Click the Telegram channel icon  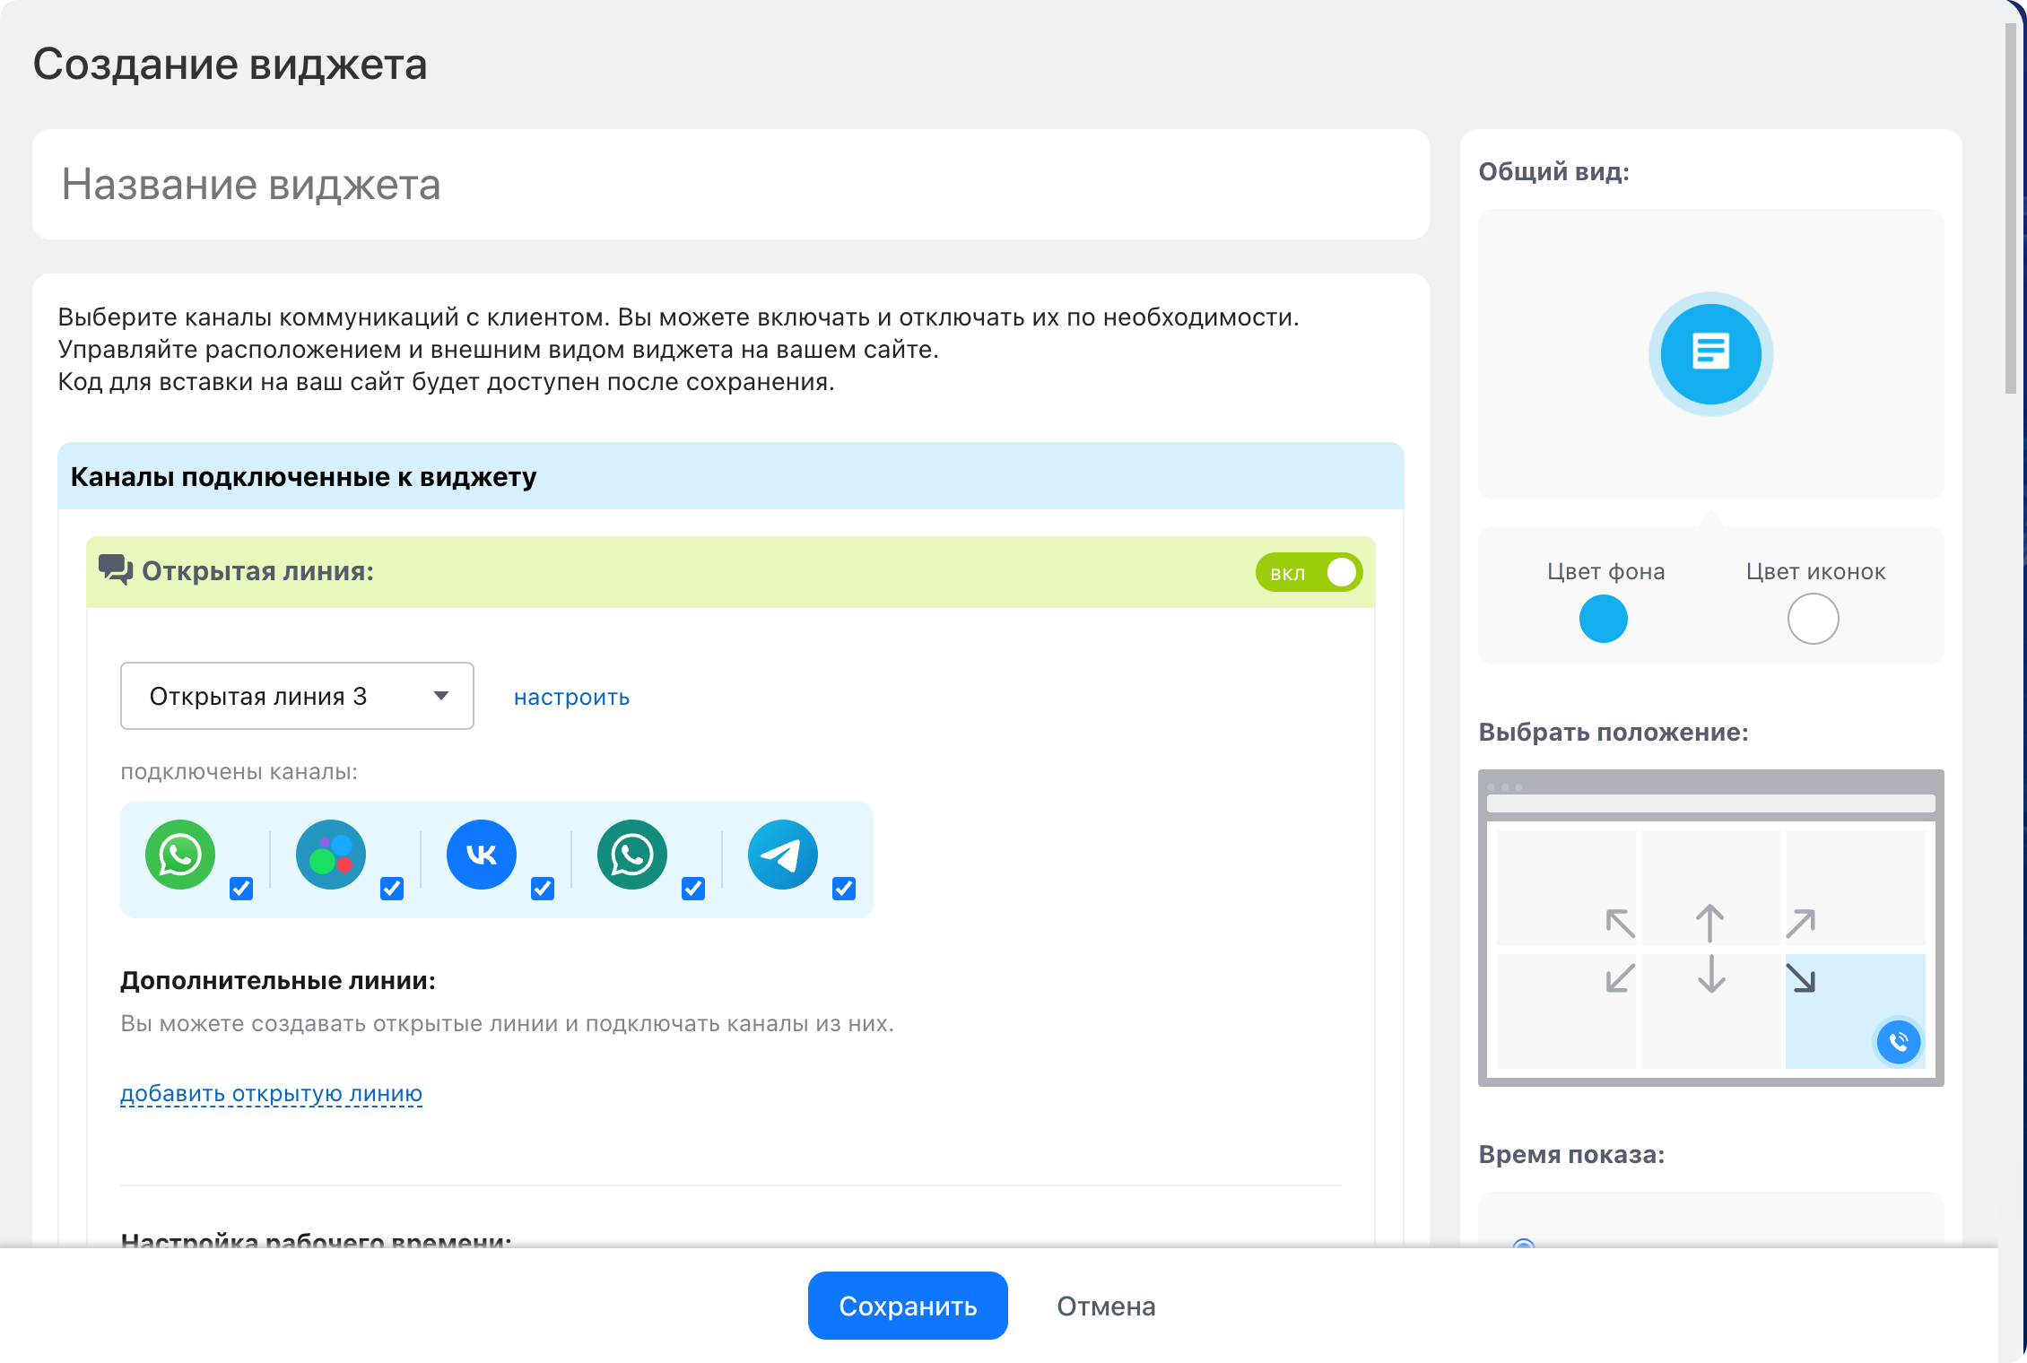tap(783, 855)
